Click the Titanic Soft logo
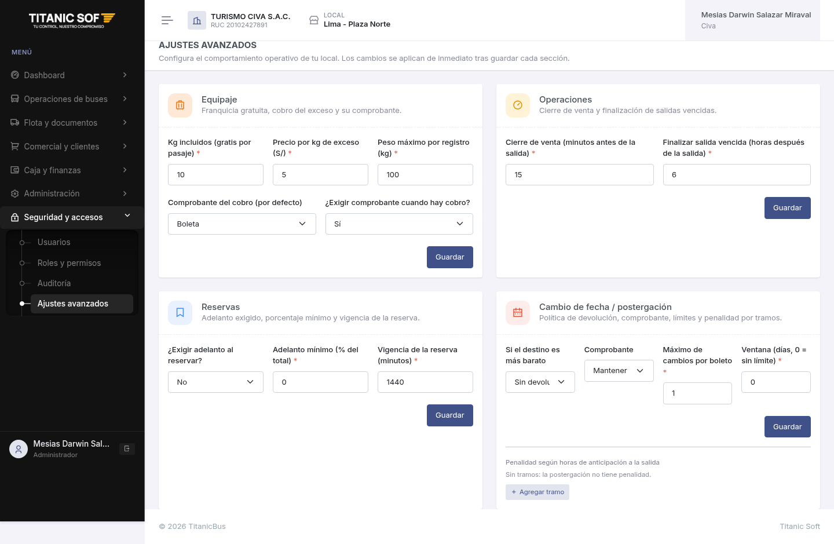 click(72, 20)
